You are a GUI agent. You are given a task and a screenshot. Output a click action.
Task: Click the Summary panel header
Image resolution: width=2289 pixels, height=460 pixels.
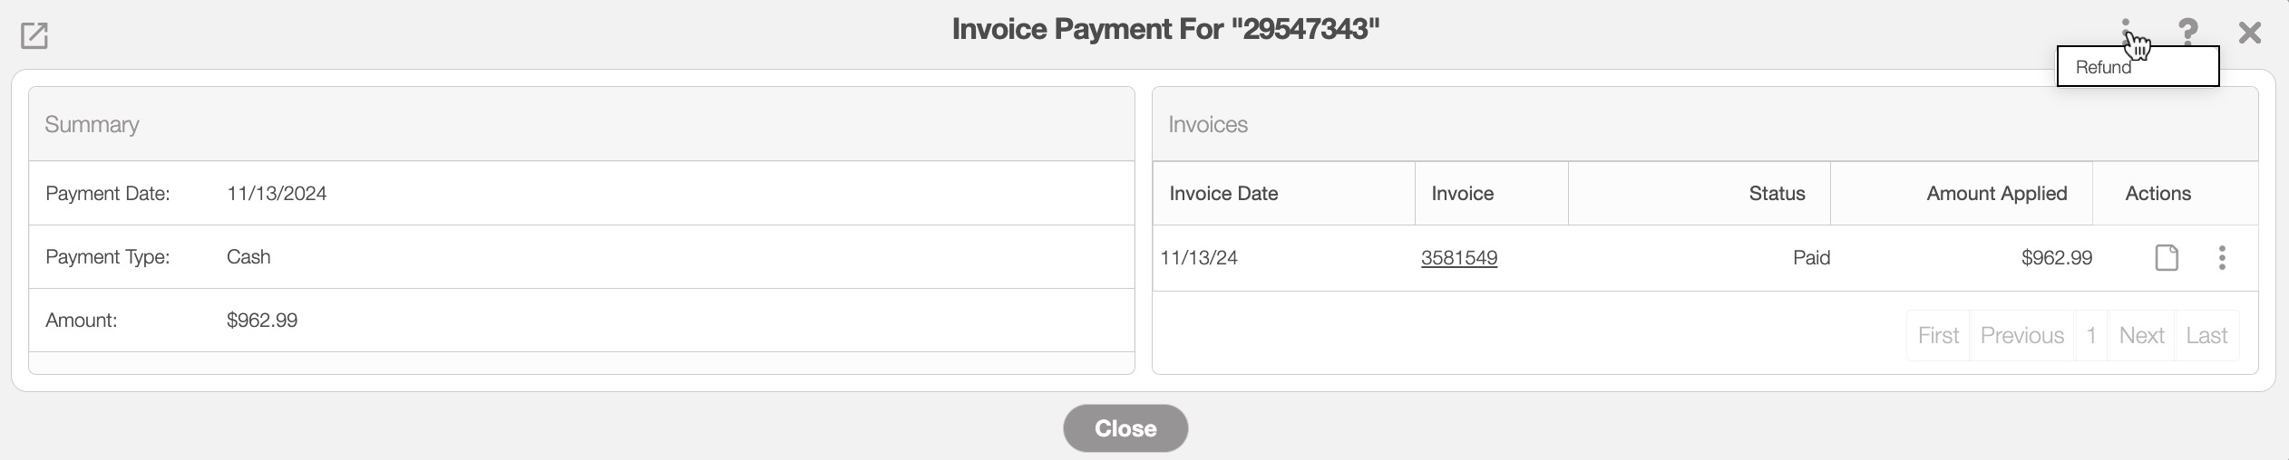[92, 125]
